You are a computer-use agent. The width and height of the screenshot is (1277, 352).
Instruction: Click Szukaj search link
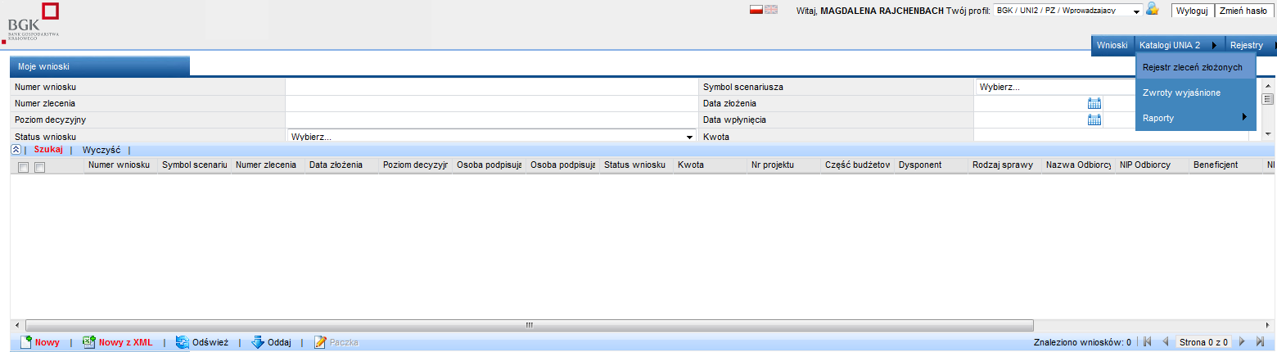click(48, 150)
